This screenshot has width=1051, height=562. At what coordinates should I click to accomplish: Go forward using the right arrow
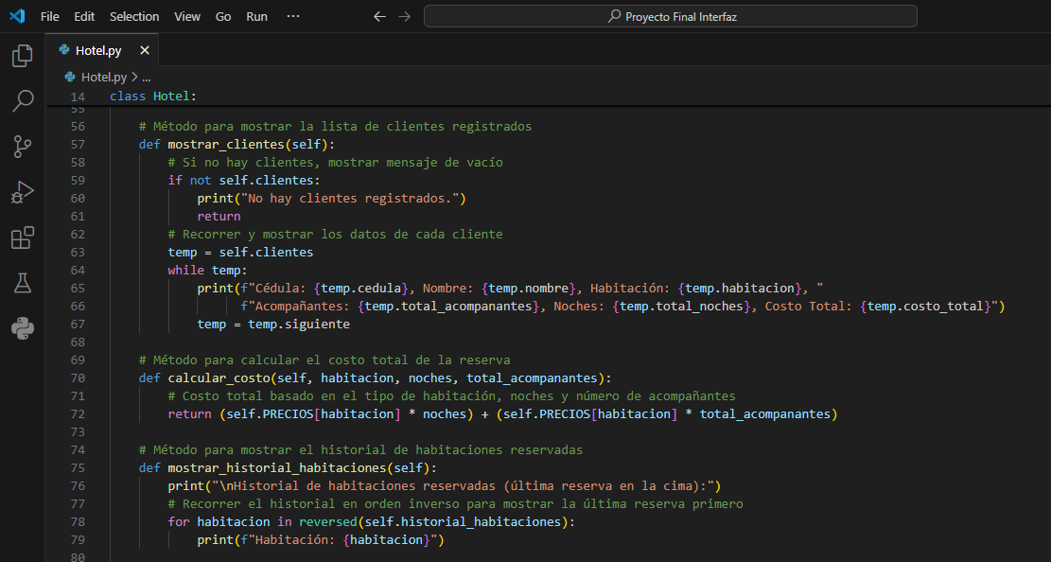tap(404, 16)
